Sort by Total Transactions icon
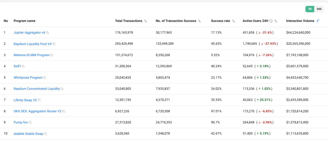 (146, 21)
